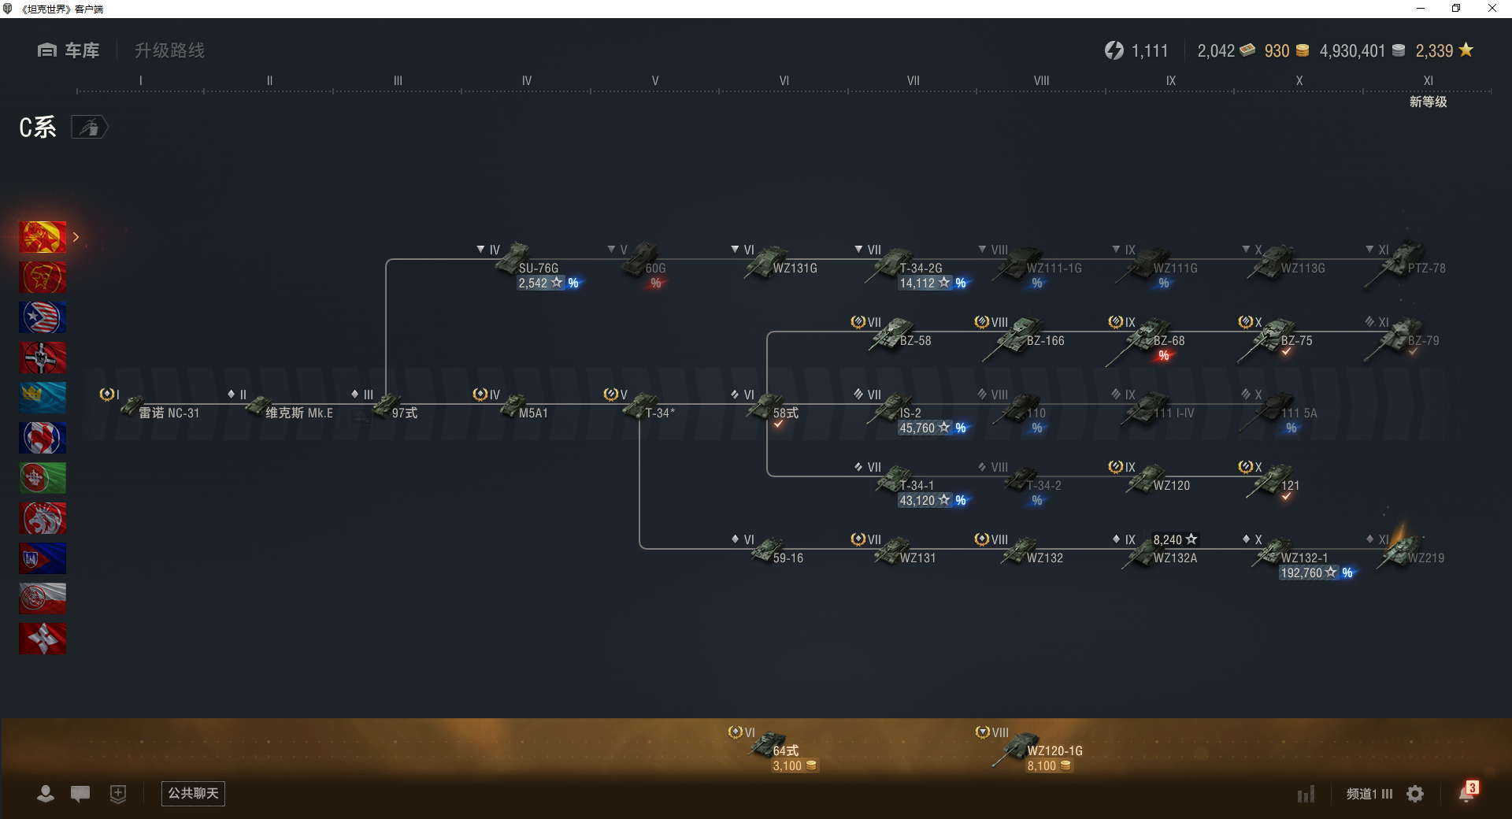Screen dimensions: 1512x819
Task: Select the Sweden nation flag
Action: (43, 398)
